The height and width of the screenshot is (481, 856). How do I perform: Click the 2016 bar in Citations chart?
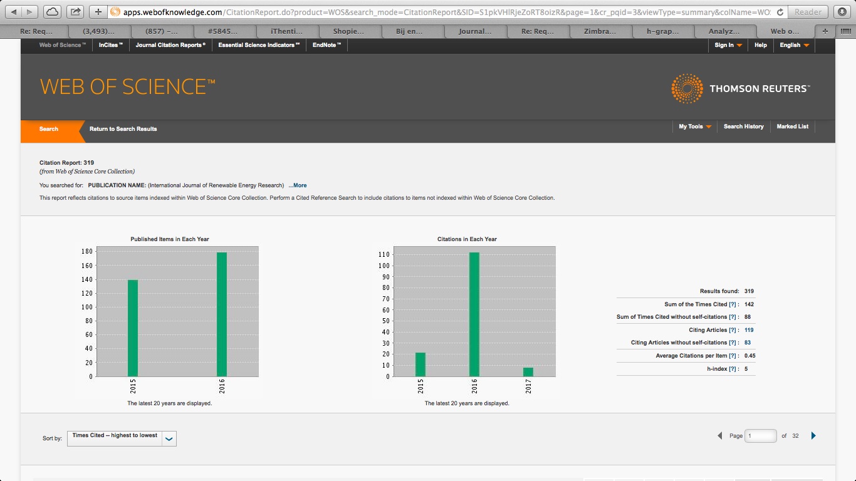click(x=474, y=314)
